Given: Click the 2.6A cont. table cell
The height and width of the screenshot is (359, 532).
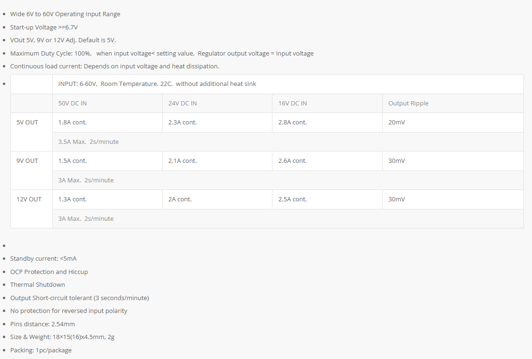Looking at the screenshot, I should [327, 161].
